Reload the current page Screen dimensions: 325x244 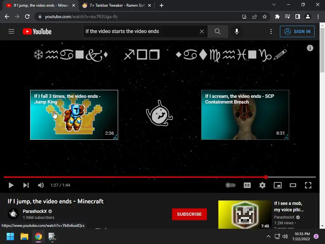[27, 17]
